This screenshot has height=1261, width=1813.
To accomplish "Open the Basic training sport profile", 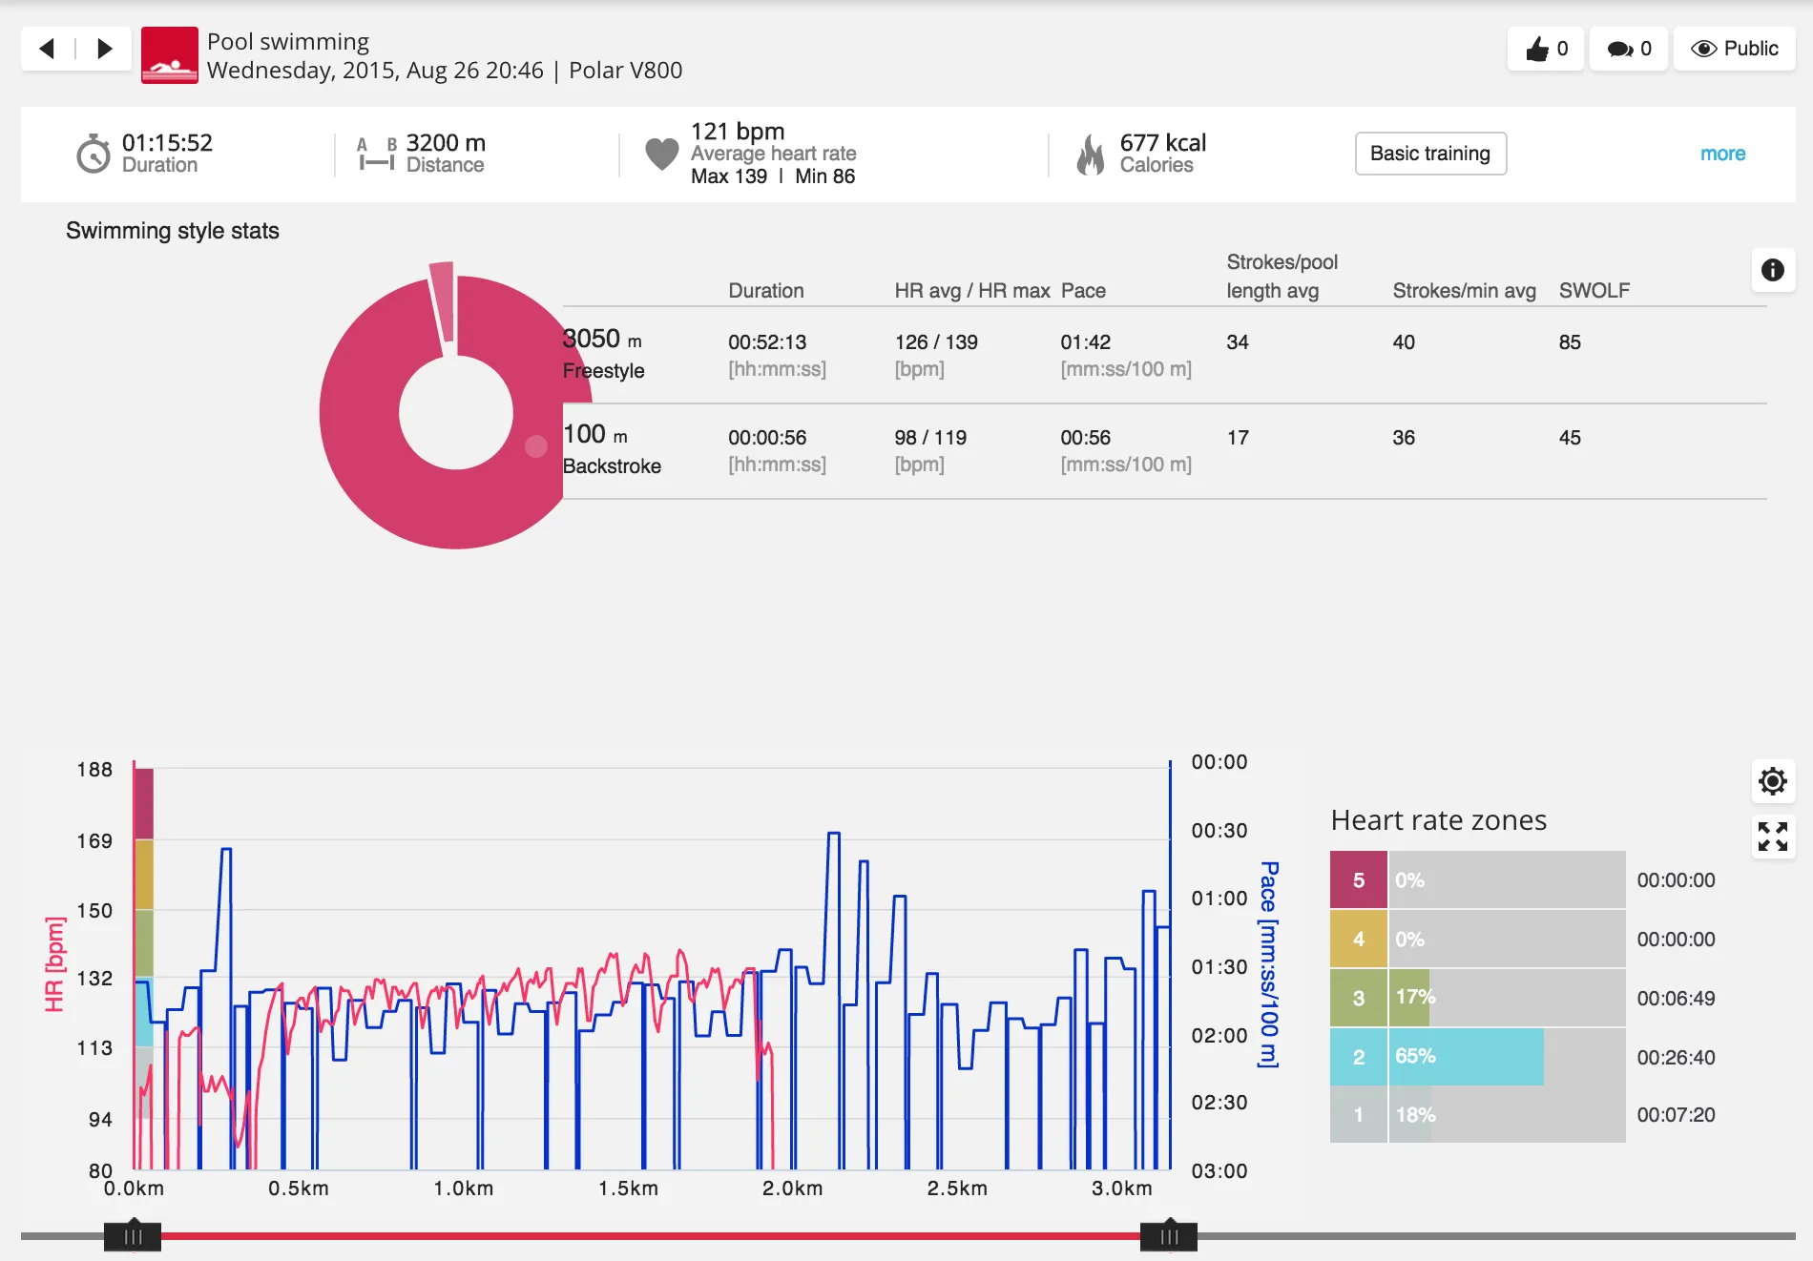I will pos(1429,153).
